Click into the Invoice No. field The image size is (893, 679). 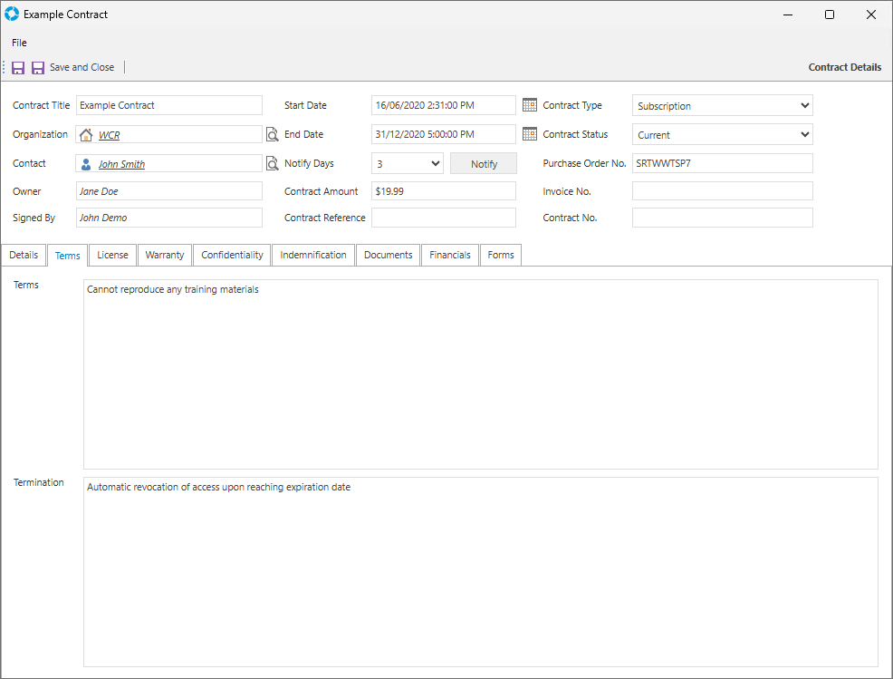pyautogui.click(x=722, y=191)
